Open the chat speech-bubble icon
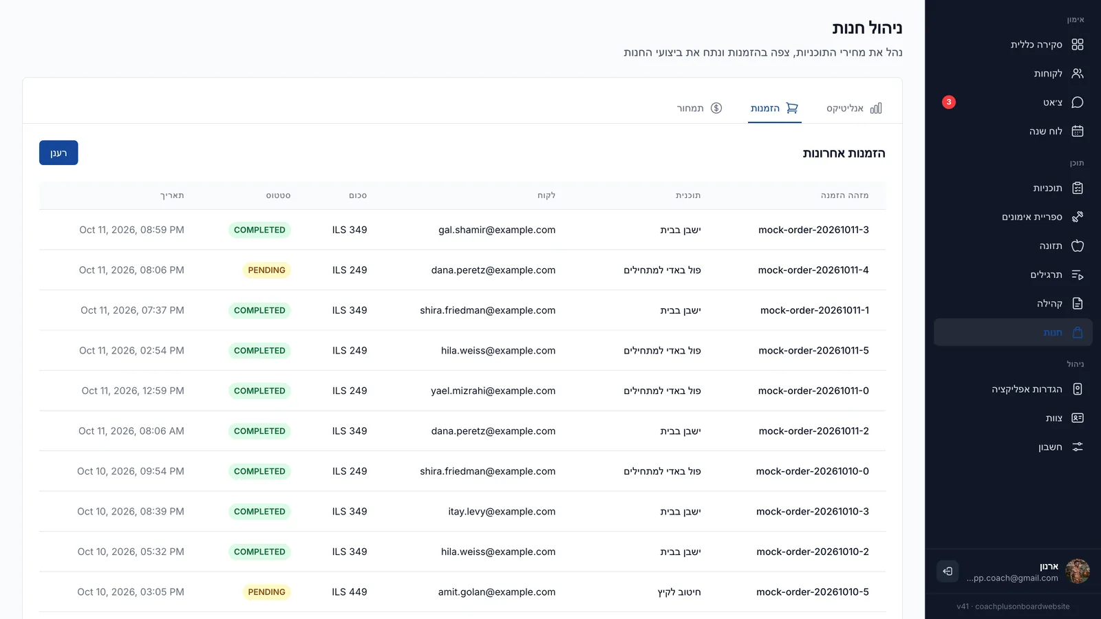1101x619 pixels. point(1078,102)
